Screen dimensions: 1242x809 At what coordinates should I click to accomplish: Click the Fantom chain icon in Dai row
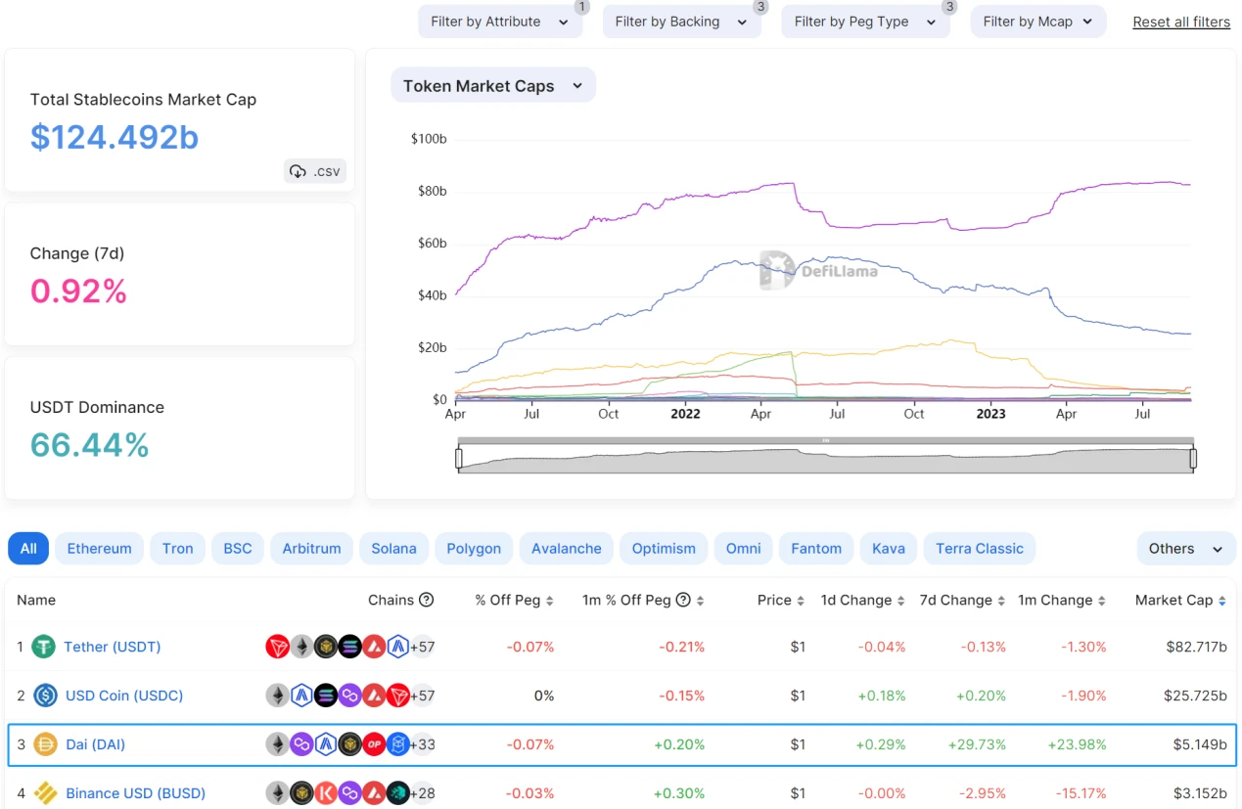point(397,744)
